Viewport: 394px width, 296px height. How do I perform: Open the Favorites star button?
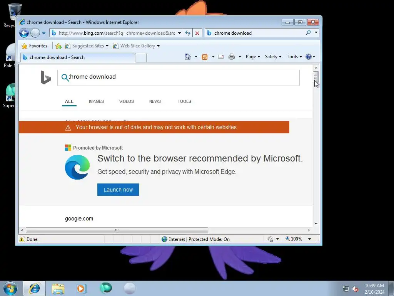[35, 46]
